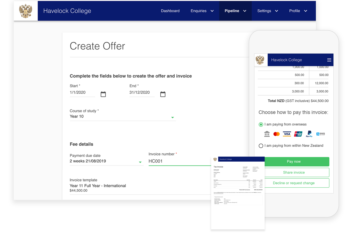Select the Mastercard payment icon
Image resolution: width=357 pixels, height=247 pixels.
coord(277,134)
